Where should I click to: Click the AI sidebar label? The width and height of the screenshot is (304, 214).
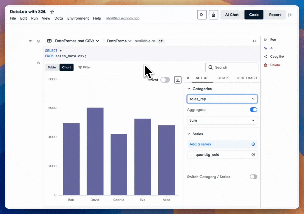point(272,48)
